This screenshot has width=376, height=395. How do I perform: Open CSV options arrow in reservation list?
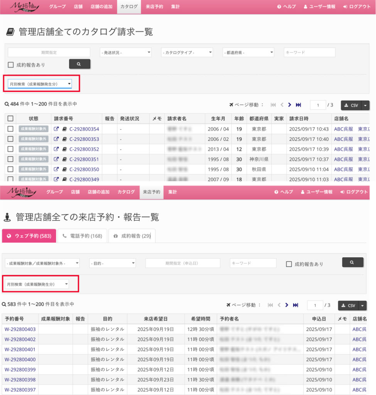[x=363, y=306]
